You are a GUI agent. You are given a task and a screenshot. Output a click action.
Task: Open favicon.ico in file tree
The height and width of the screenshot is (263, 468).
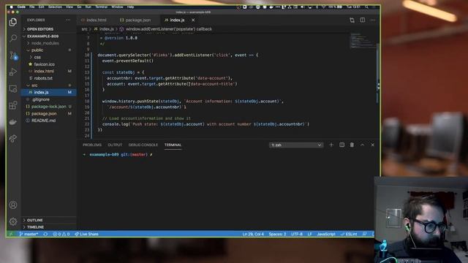point(44,64)
